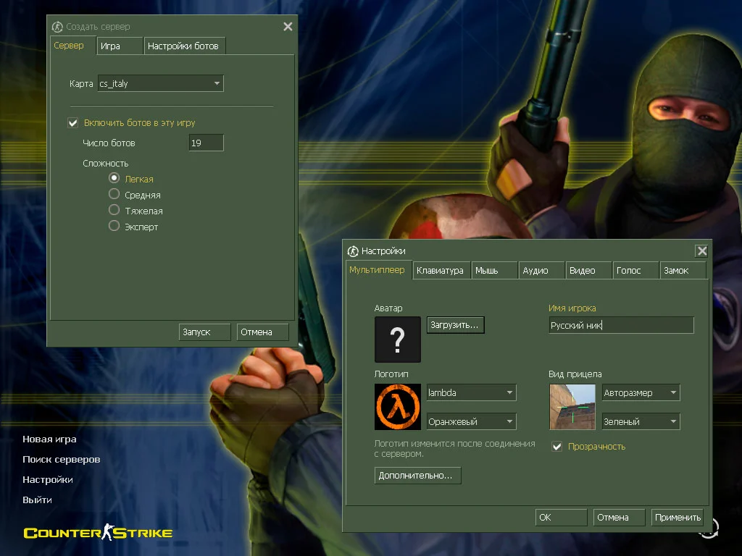Select Легкая difficulty
The width and height of the screenshot is (742, 556).
(114, 178)
